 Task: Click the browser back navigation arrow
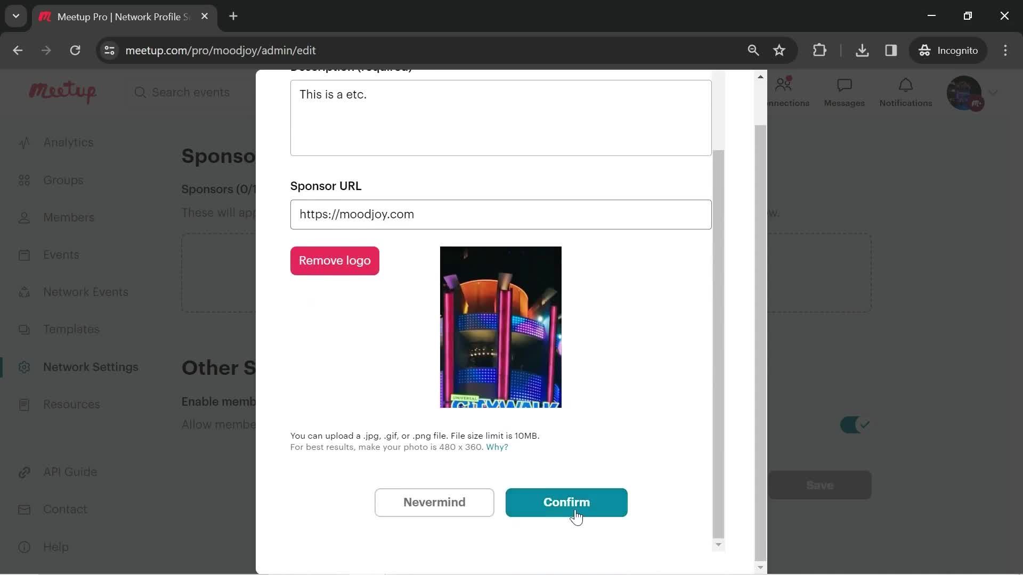click(x=18, y=51)
